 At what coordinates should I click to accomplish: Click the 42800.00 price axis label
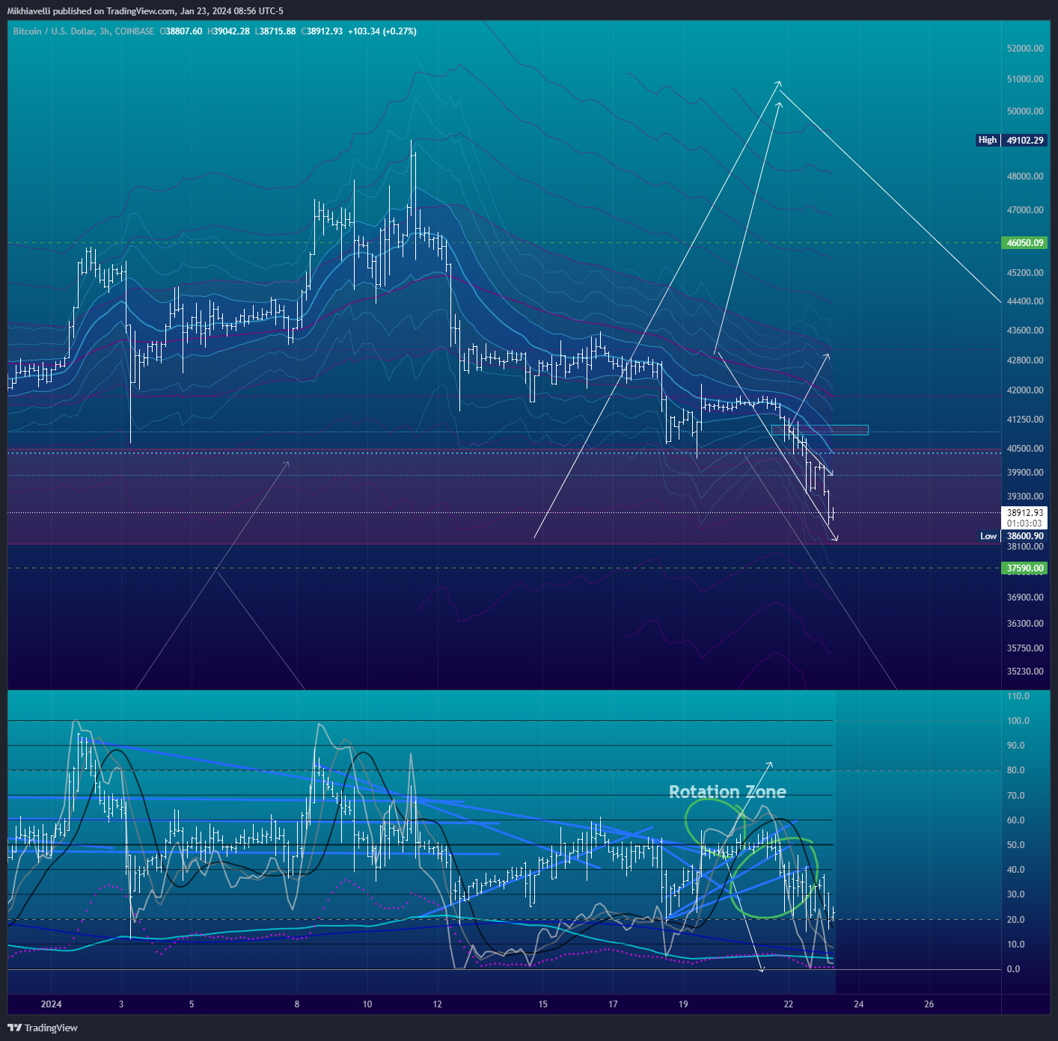(x=1025, y=360)
